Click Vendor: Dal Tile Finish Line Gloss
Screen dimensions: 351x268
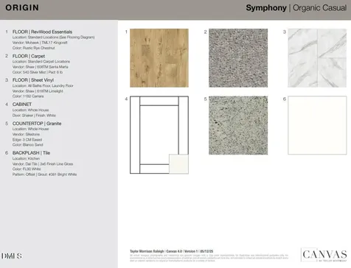pos(43,164)
